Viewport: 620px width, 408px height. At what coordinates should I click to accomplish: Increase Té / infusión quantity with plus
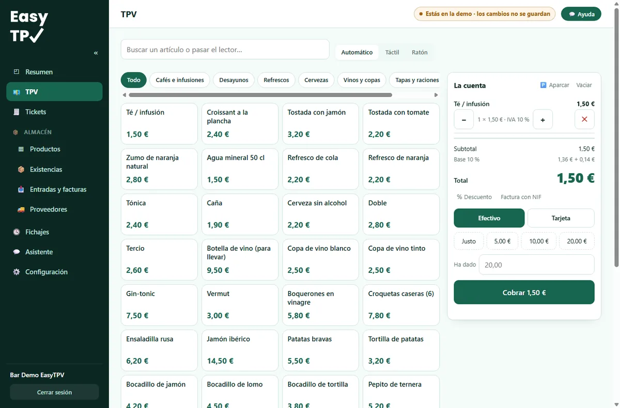pyautogui.click(x=542, y=119)
